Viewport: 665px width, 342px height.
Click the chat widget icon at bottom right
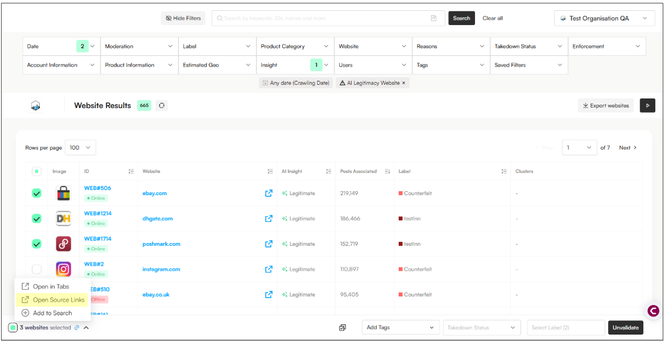click(x=653, y=311)
